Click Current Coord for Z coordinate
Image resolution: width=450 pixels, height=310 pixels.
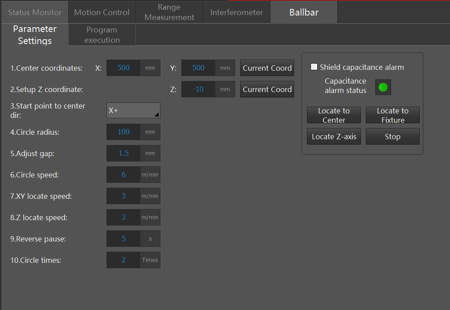point(267,89)
